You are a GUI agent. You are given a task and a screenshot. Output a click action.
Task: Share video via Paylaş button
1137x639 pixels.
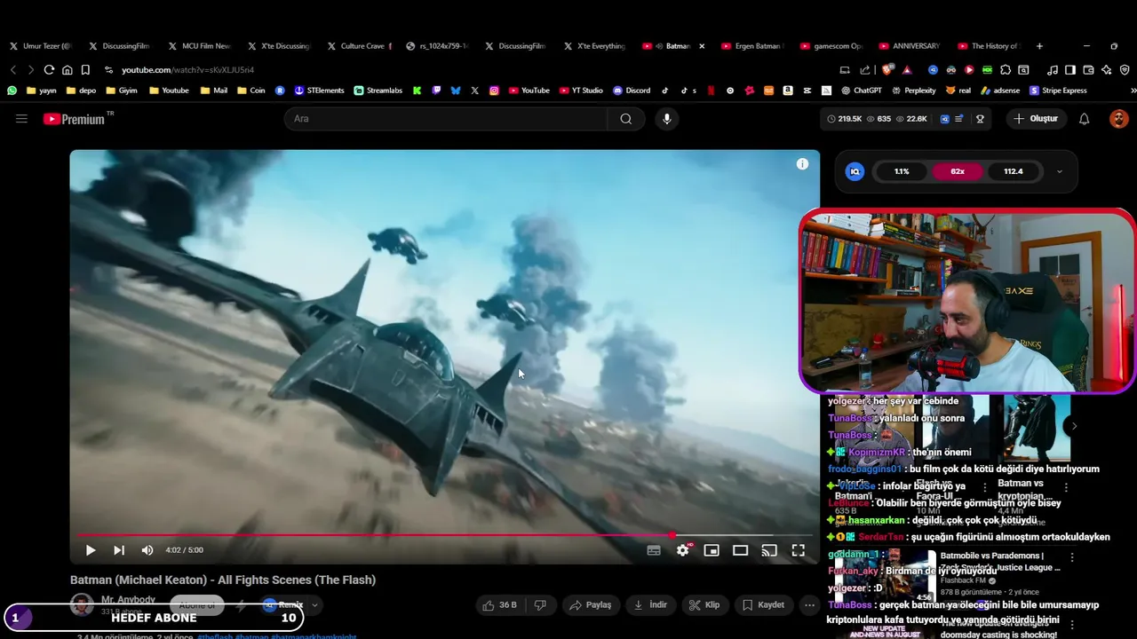pos(591,605)
